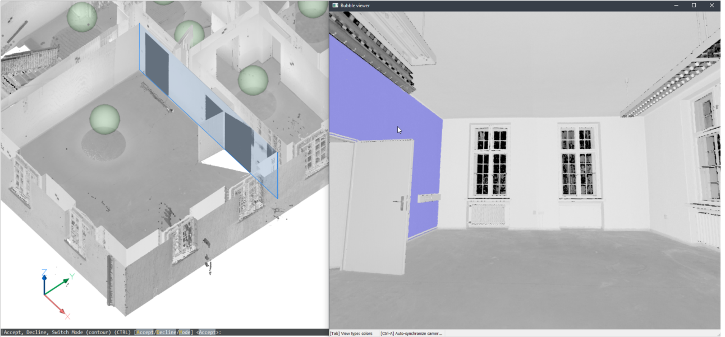Select the Mode option in command line

(x=185, y=333)
